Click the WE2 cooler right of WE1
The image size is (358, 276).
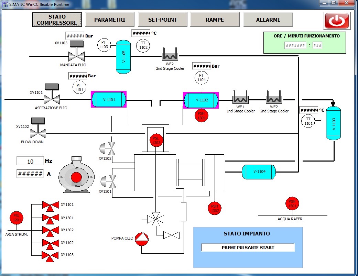(274, 97)
